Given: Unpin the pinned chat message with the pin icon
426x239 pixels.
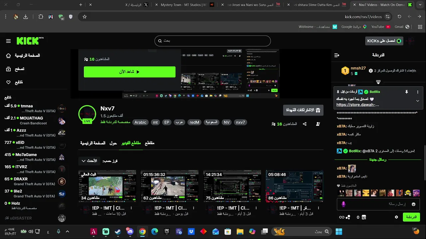Looking at the screenshot, I should pyautogui.click(x=406, y=92).
